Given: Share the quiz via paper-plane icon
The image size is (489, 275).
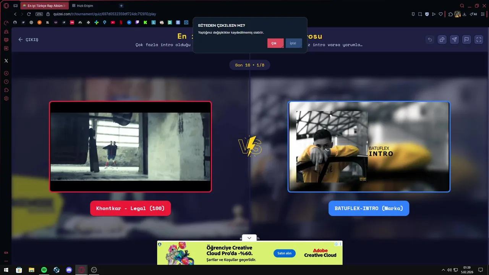Looking at the screenshot, I should coord(454,39).
